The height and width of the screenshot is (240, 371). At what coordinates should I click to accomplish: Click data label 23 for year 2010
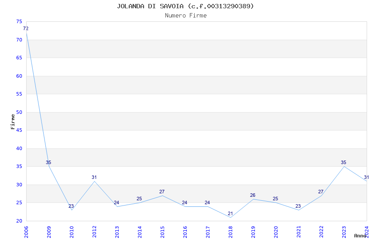pos(71,206)
